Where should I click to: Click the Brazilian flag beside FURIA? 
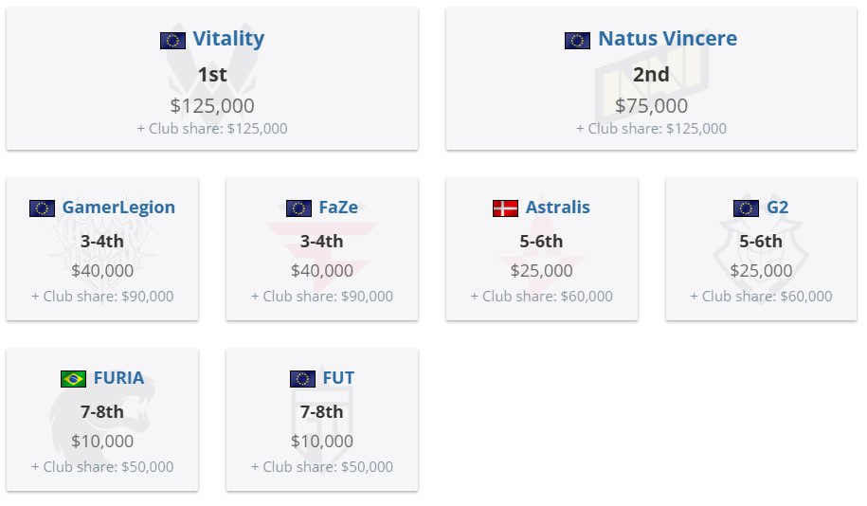[x=74, y=379]
